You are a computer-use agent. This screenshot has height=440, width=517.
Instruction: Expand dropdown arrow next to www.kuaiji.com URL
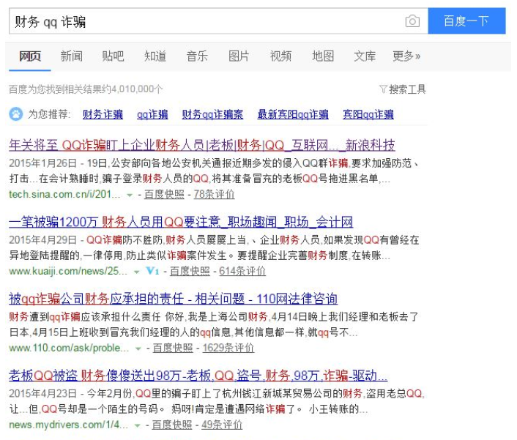click(136, 272)
